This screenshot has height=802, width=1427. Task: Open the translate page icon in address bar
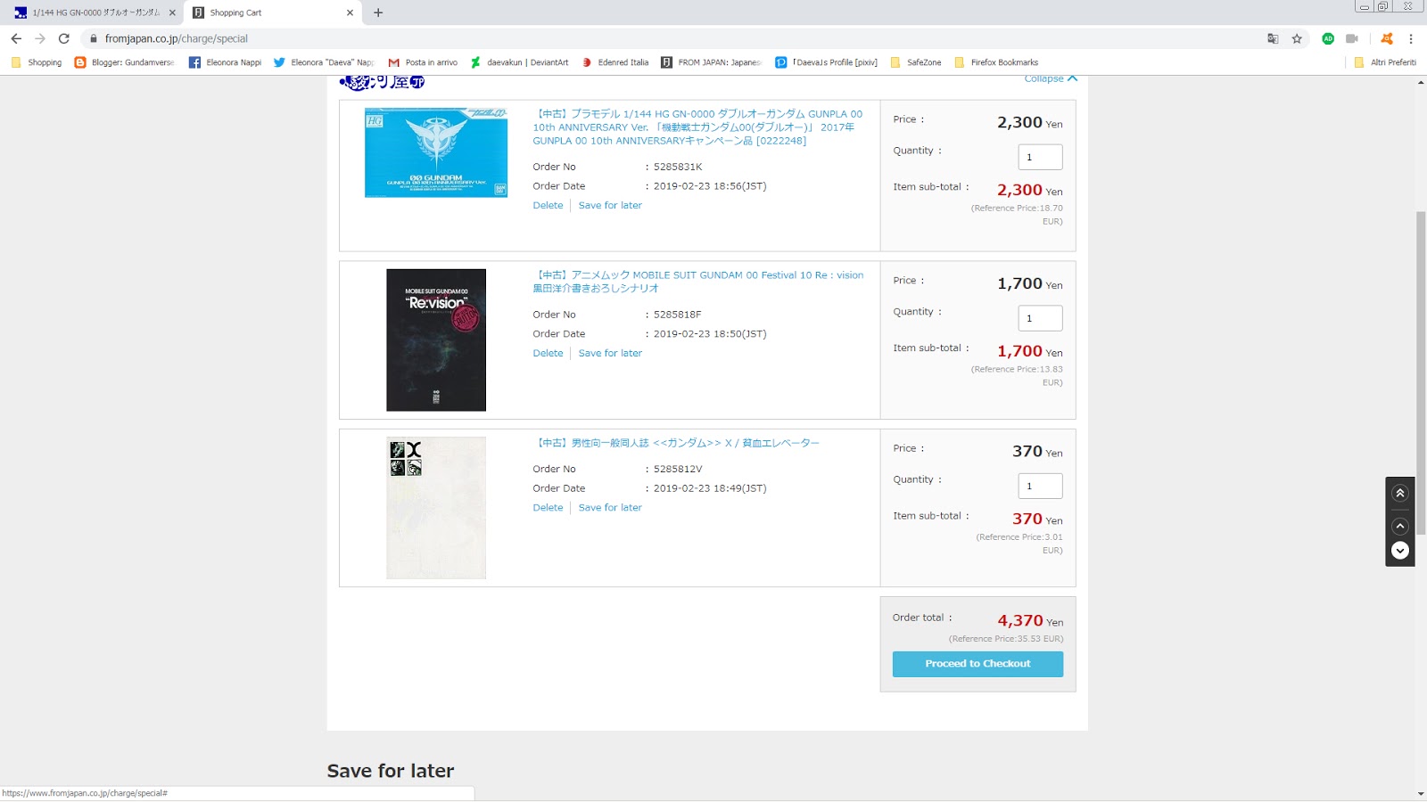[1273, 38]
